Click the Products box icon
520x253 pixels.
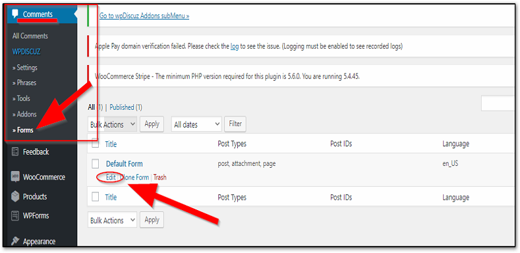tap(15, 196)
